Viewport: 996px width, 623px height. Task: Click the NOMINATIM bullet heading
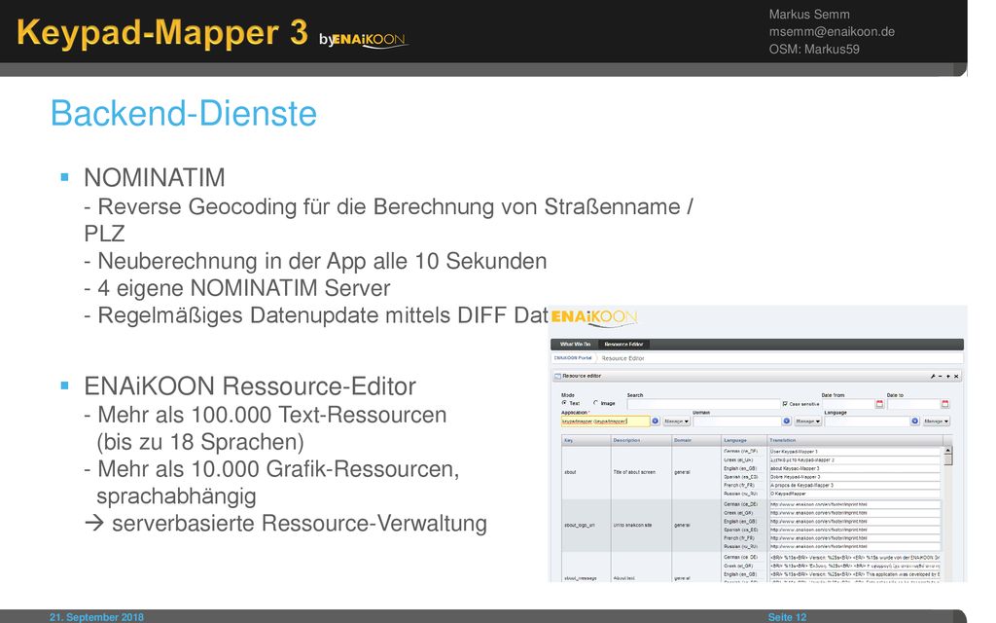pos(155,178)
